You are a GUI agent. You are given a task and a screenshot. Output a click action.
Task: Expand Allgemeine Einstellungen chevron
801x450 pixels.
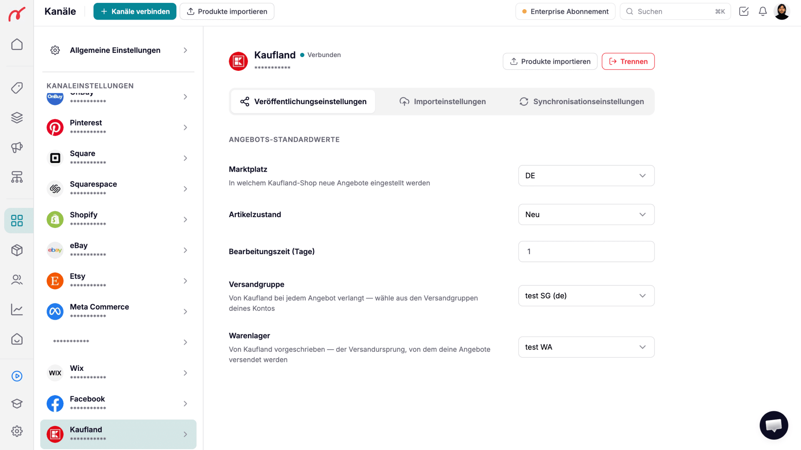[x=185, y=50]
